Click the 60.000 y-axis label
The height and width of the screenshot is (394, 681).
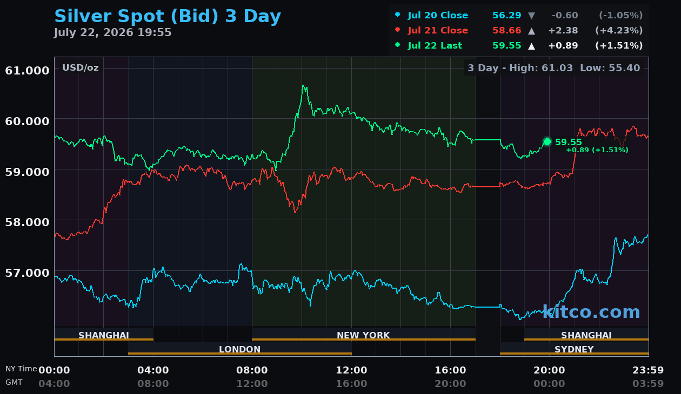coord(27,121)
